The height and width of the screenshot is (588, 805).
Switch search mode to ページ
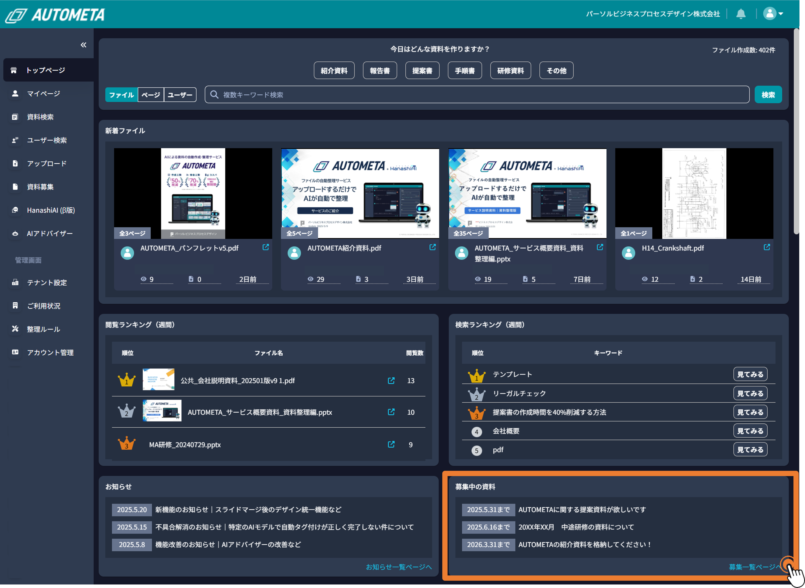[151, 95]
